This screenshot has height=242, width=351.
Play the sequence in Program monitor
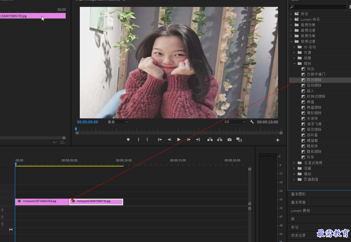pos(179,140)
